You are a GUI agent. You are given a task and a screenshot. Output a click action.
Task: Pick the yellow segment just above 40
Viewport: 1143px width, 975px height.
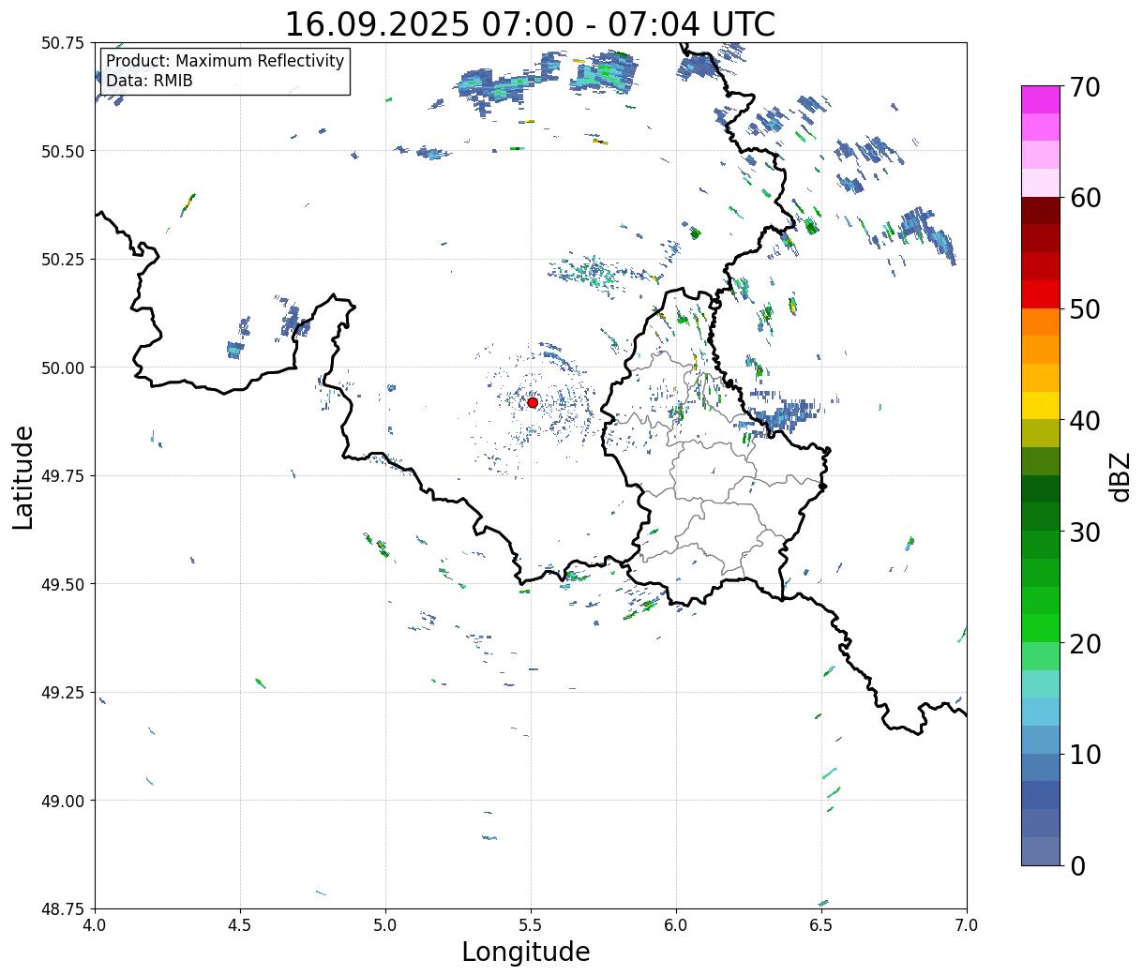1041,405
